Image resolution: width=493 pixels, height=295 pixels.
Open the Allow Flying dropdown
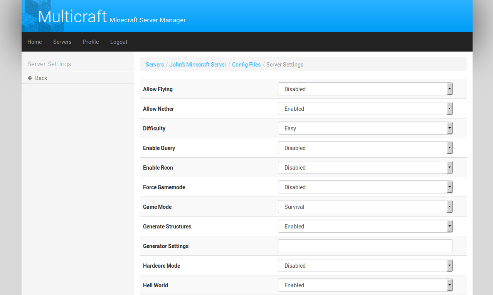click(365, 89)
